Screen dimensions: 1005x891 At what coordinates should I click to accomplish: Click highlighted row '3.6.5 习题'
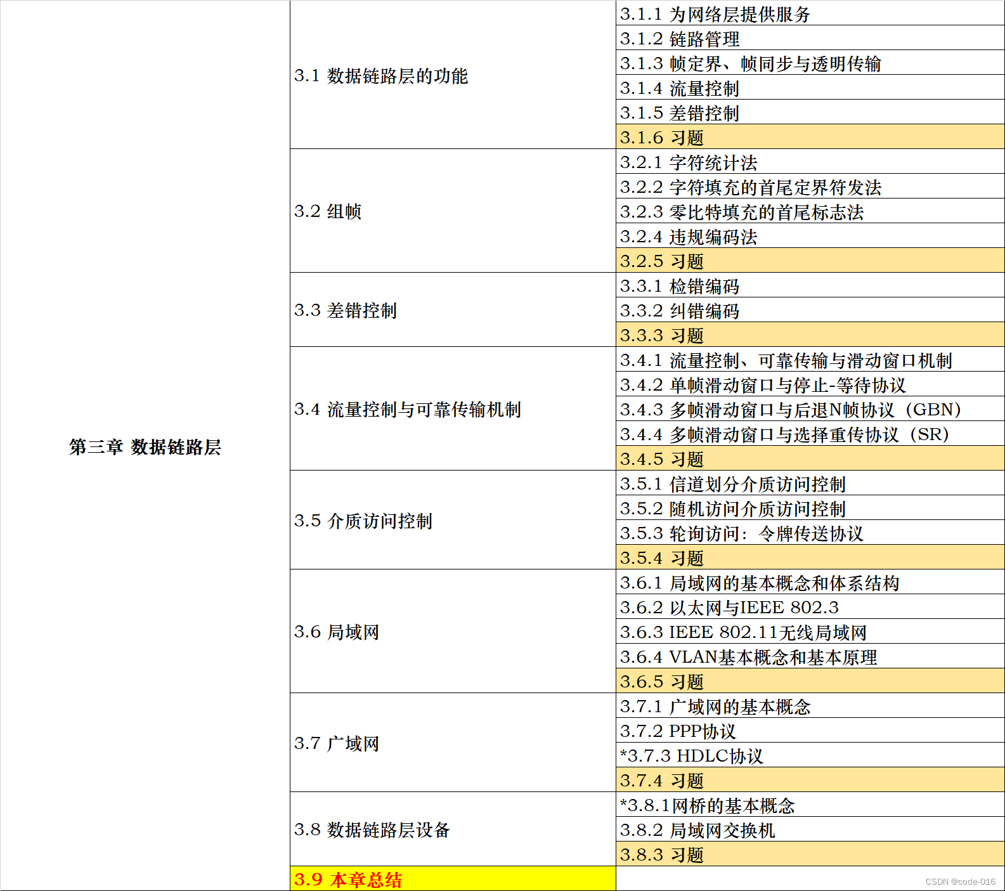(810, 681)
